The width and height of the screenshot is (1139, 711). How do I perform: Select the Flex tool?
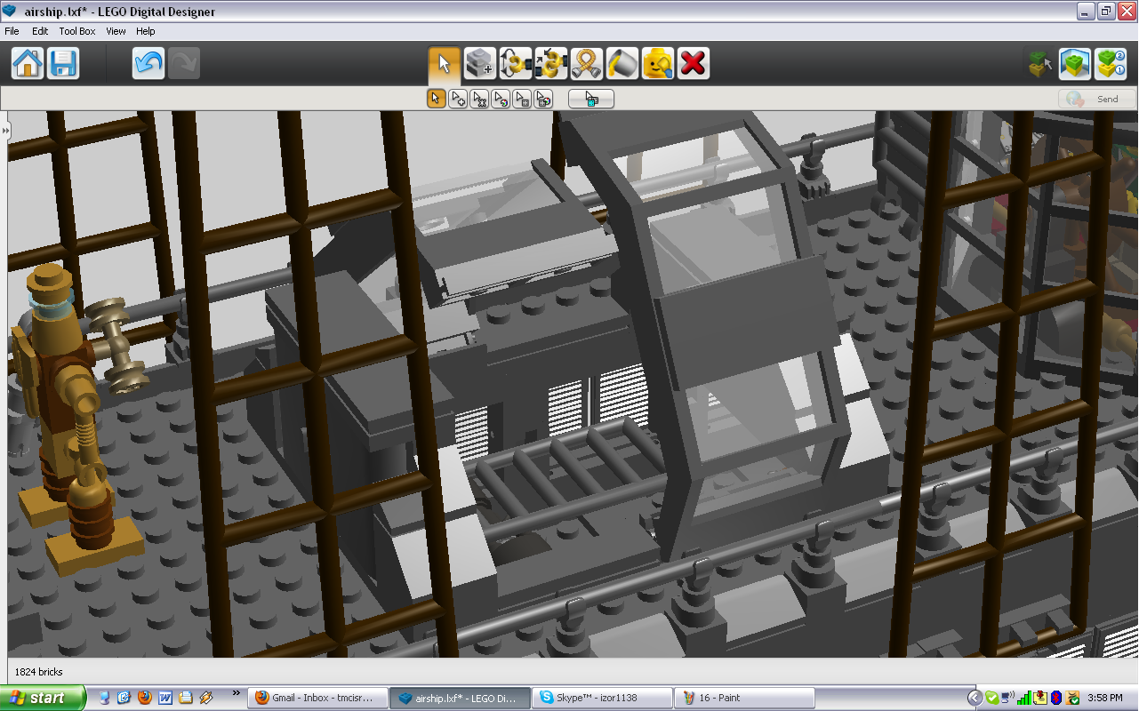point(587,64)
